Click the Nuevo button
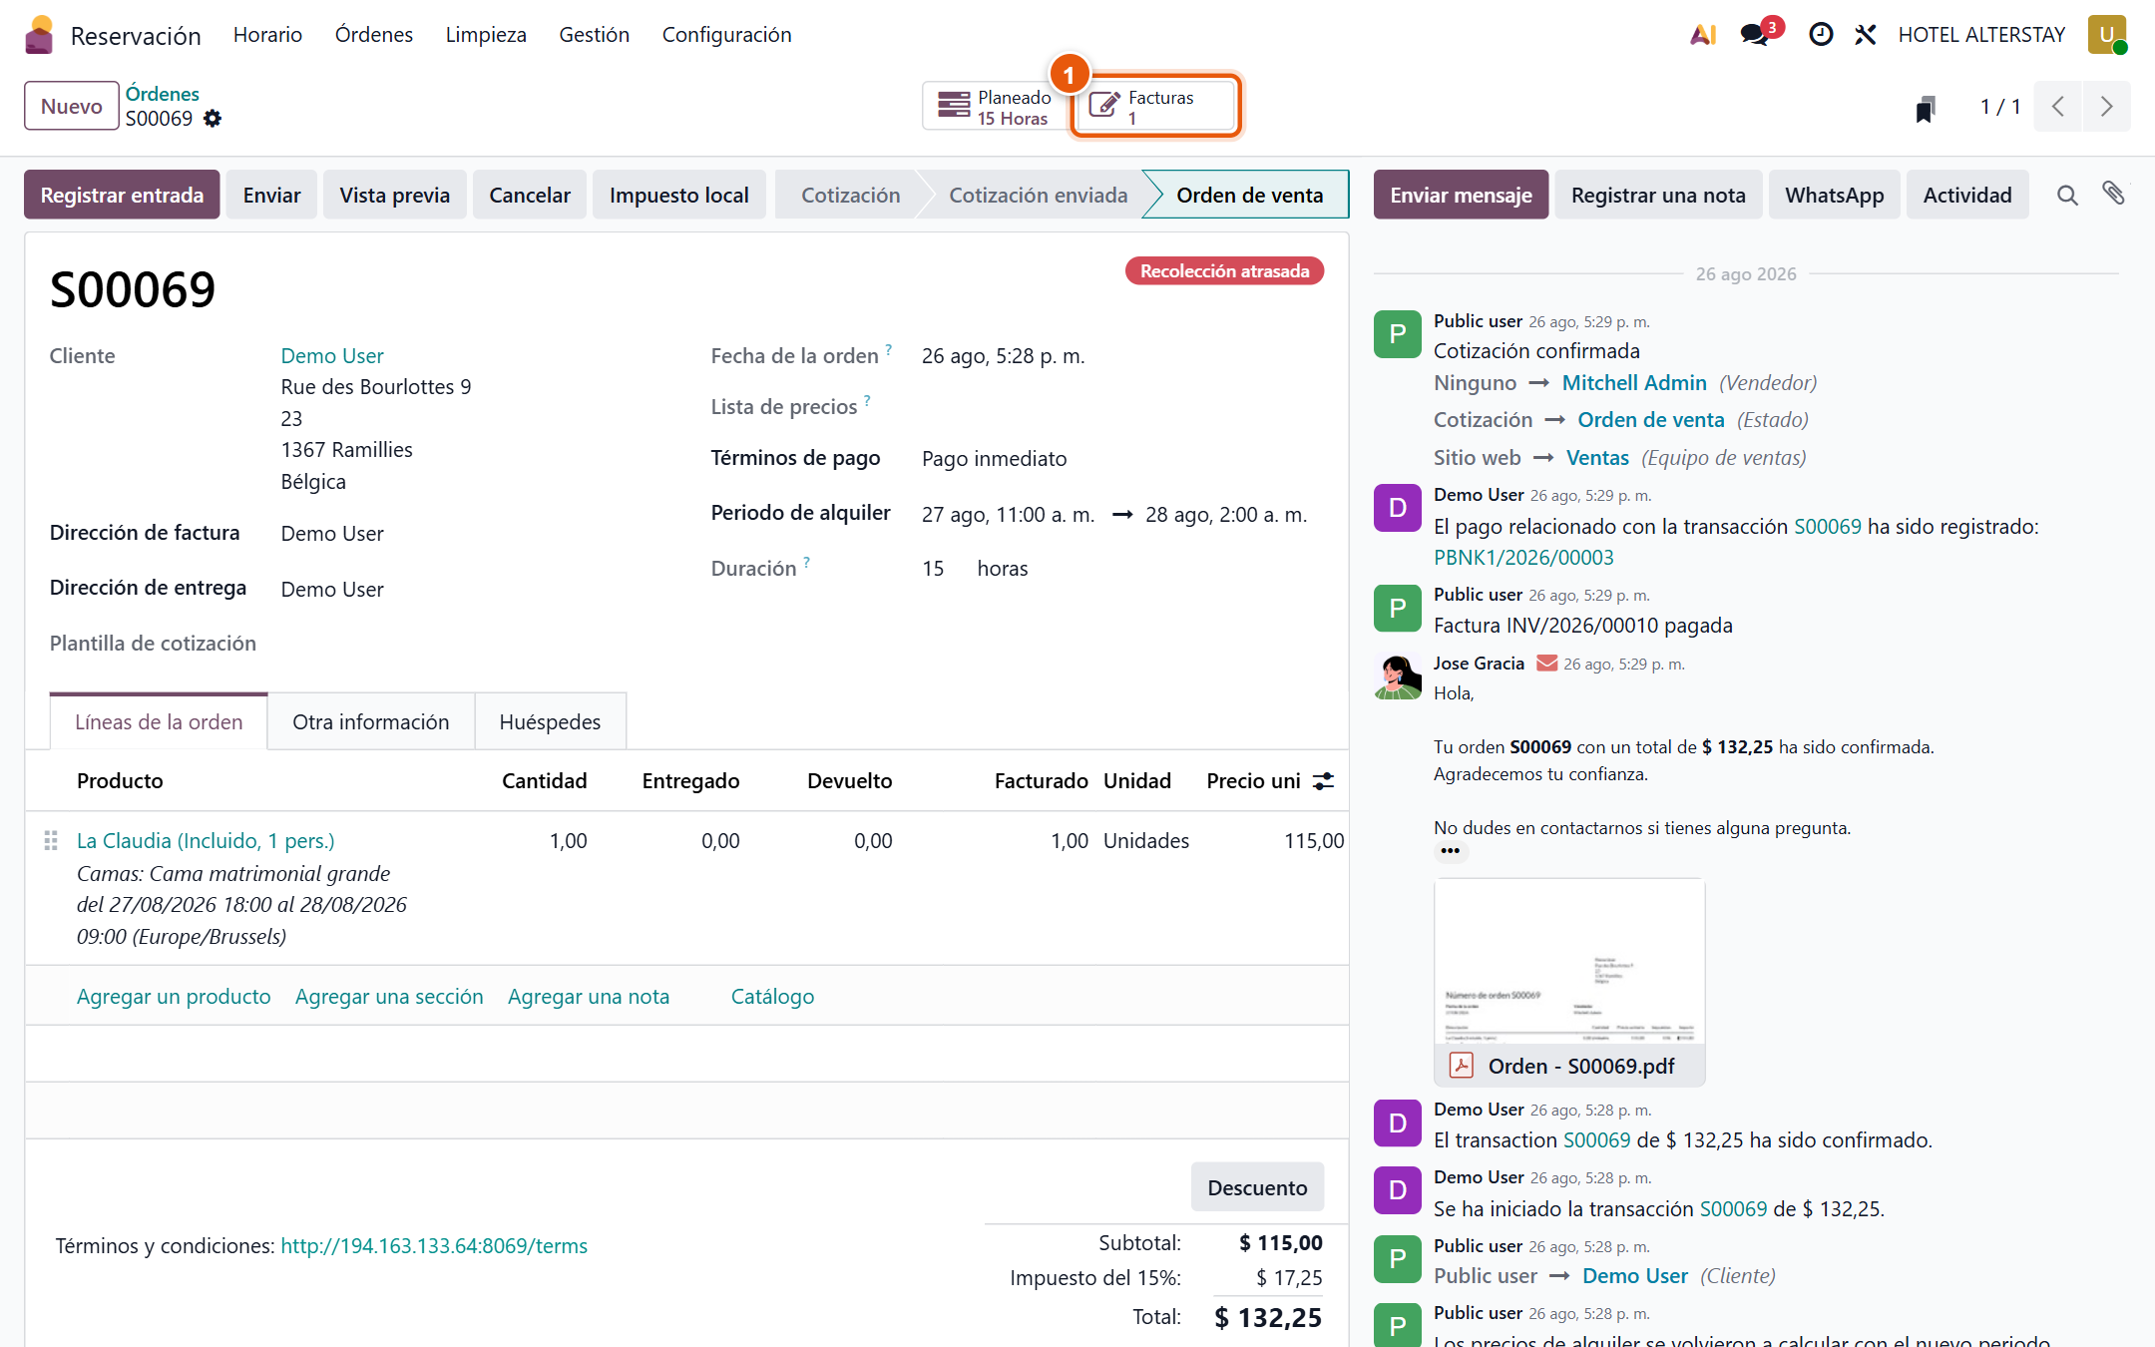The image size is (2155, 1347). tap(72, 107)
